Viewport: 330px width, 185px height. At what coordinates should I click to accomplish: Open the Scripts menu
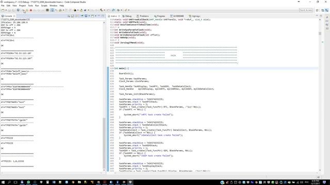tap(44, 6)
